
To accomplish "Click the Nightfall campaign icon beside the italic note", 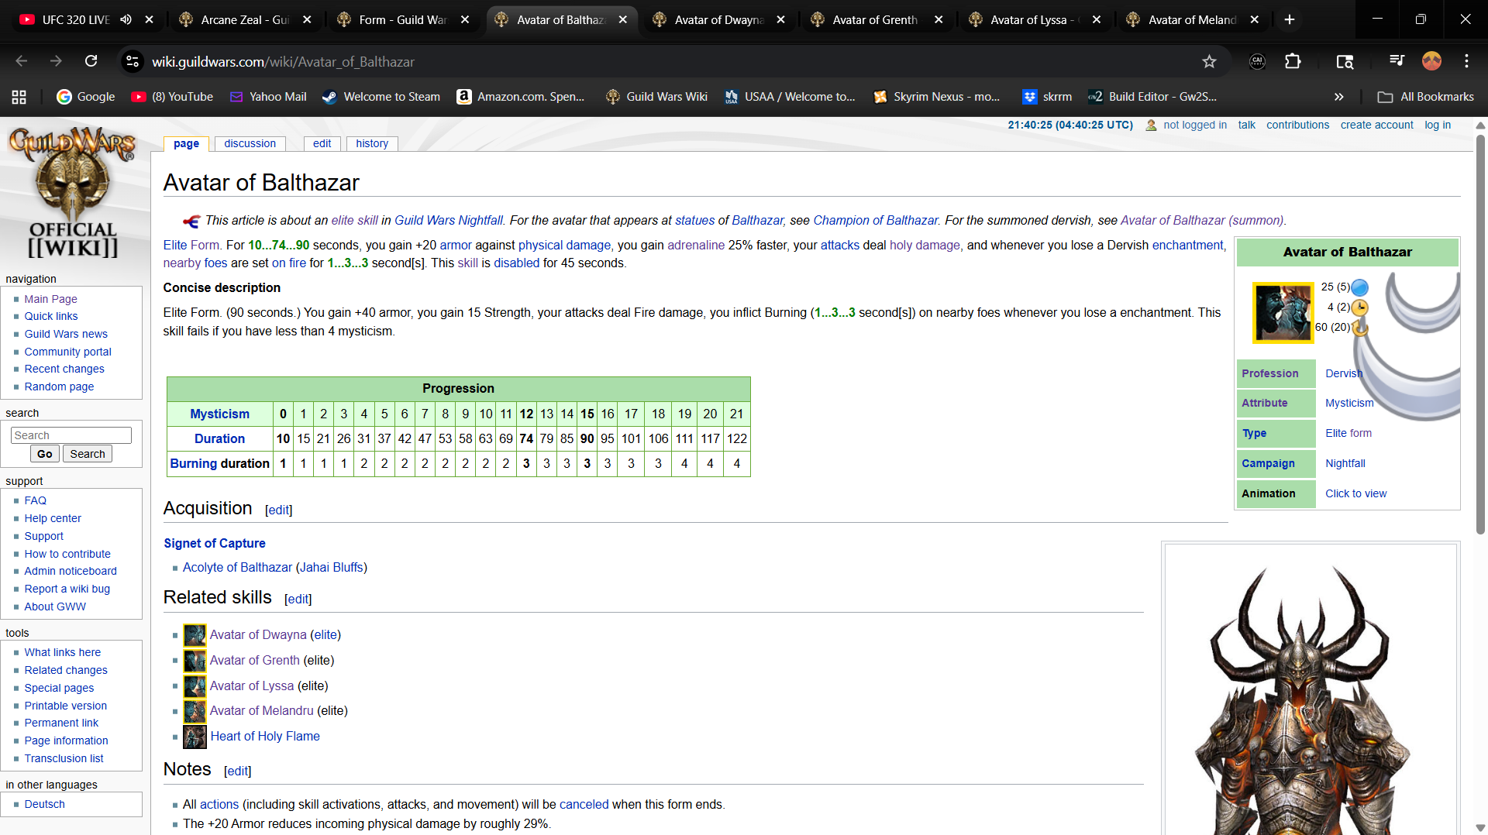I will pos(191,221).
